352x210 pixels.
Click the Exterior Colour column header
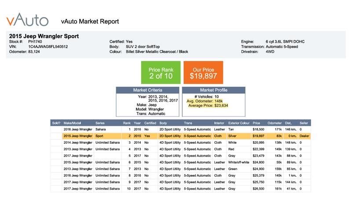(239, 123)
